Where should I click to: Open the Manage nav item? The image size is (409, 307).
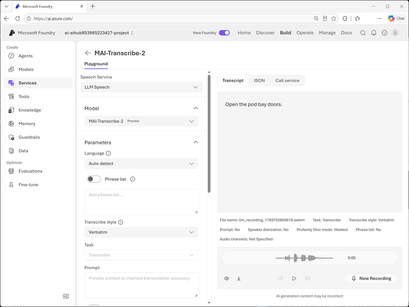coord(327,33)
